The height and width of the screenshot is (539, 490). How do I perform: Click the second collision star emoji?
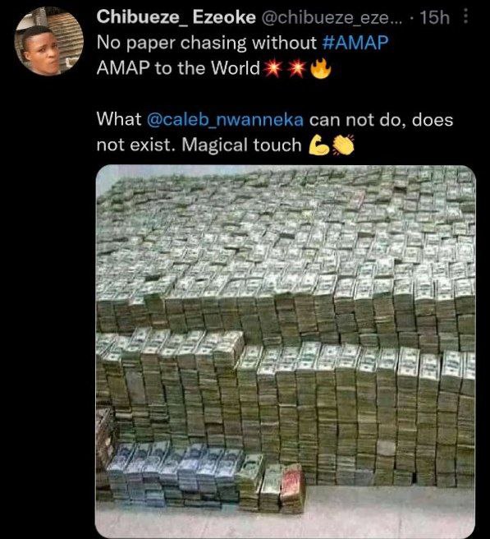[x=296, y=69]
